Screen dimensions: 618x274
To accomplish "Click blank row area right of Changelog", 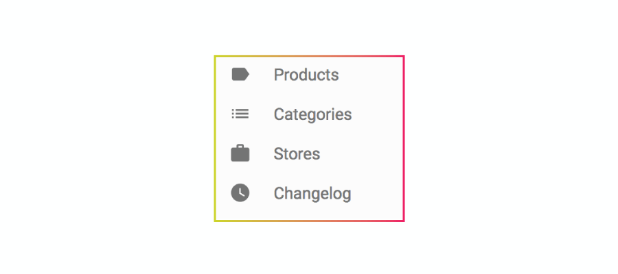I will (376, 193).
